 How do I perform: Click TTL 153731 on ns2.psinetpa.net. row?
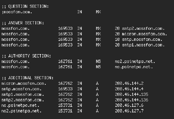pyautogui.click(x=65, y=111)
